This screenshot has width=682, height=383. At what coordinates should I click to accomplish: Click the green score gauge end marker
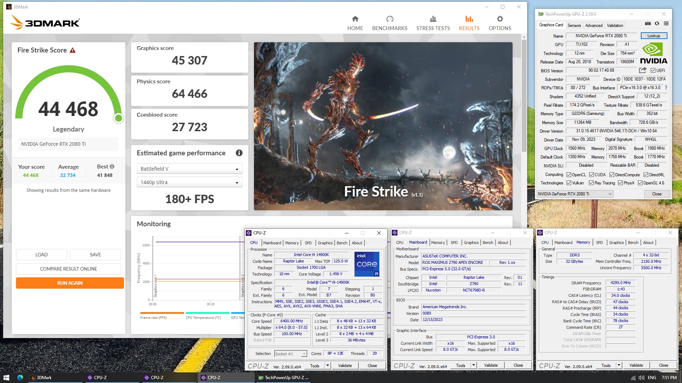(x=119, y=118)
